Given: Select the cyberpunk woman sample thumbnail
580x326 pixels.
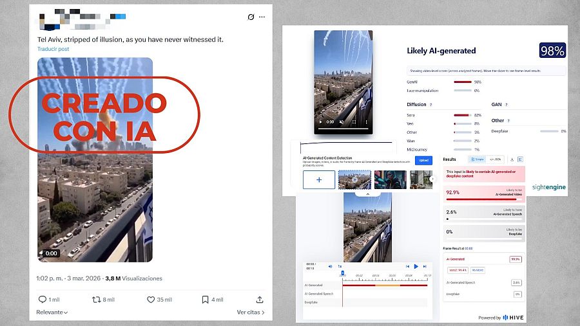Looking at the screenshot, I should (391, 180).
